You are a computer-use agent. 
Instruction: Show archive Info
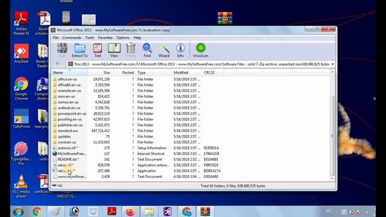click(180, 51)
